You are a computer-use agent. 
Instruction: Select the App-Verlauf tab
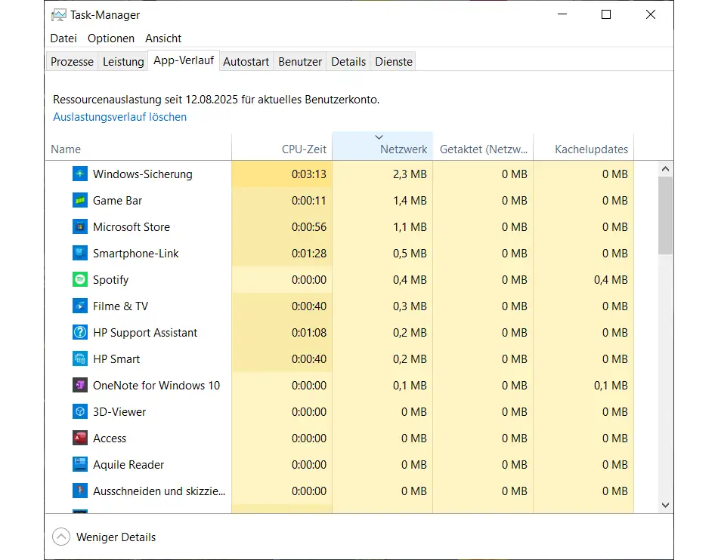(184, 60)
